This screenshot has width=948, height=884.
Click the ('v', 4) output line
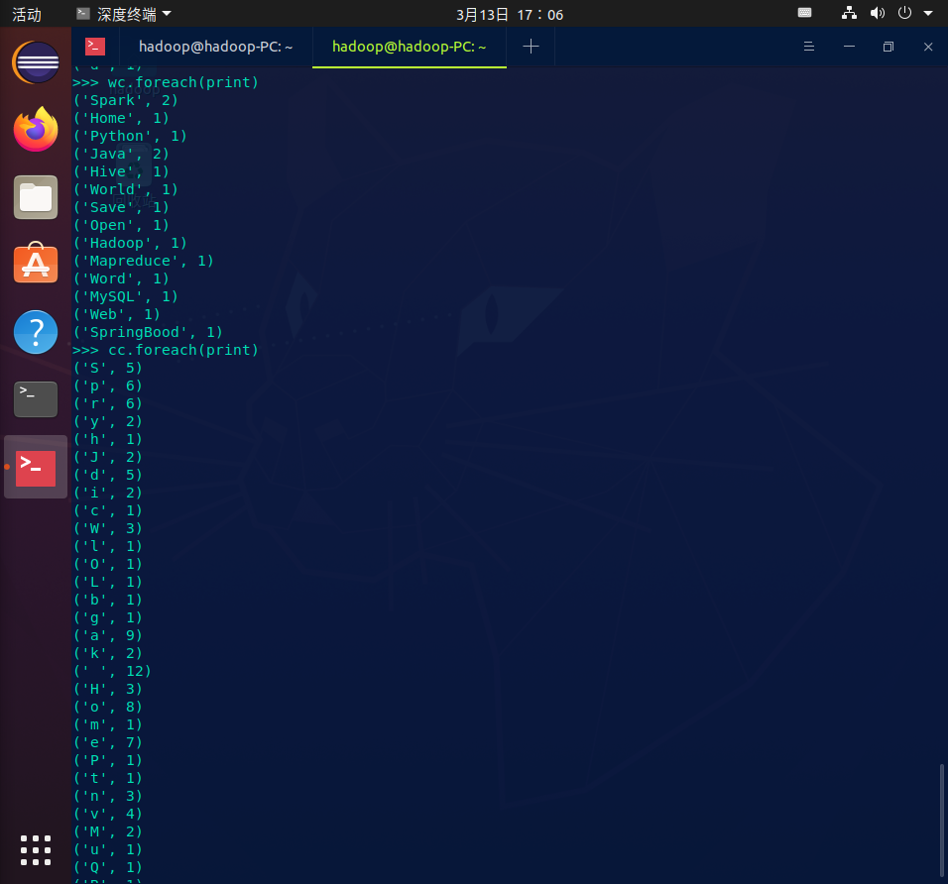point(108,814)
